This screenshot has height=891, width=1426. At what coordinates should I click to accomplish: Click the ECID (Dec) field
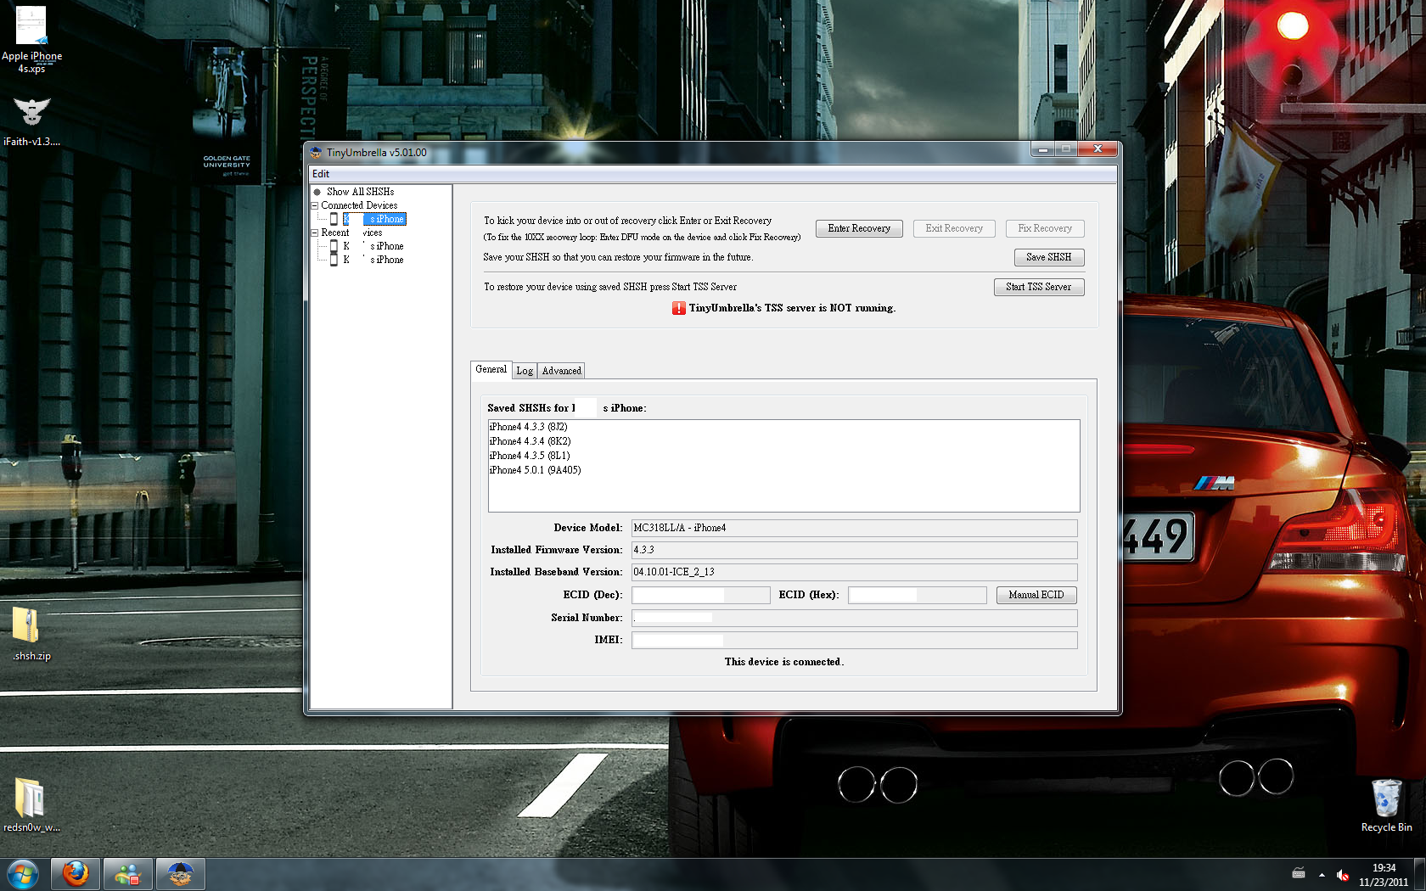700,595
